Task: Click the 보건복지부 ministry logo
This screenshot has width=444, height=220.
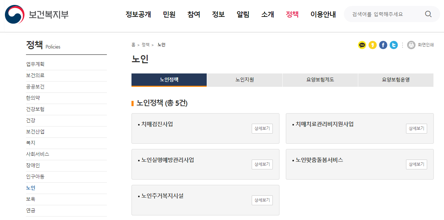Action: pyautogui.click(x=49, y=14)
